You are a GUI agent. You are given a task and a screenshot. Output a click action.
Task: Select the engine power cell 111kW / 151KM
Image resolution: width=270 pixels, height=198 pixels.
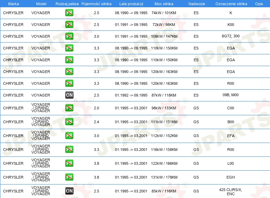tap(164, 122)
